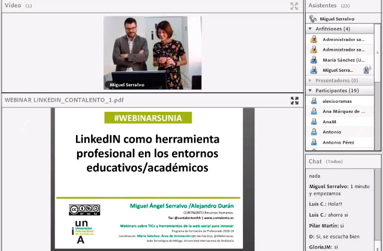Expand the Presentadores (0) group
Image resolution: width=383 pixels, height=251 pixels.
coord(310,80)
